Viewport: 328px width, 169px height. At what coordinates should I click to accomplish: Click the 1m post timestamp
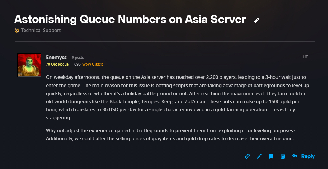coord(305,56)
